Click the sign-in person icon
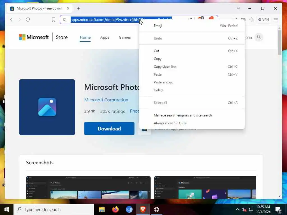The image size is (287, 215). 259,37
